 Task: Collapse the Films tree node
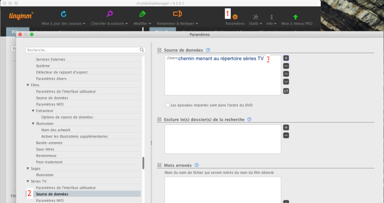(x=28, y=85)
